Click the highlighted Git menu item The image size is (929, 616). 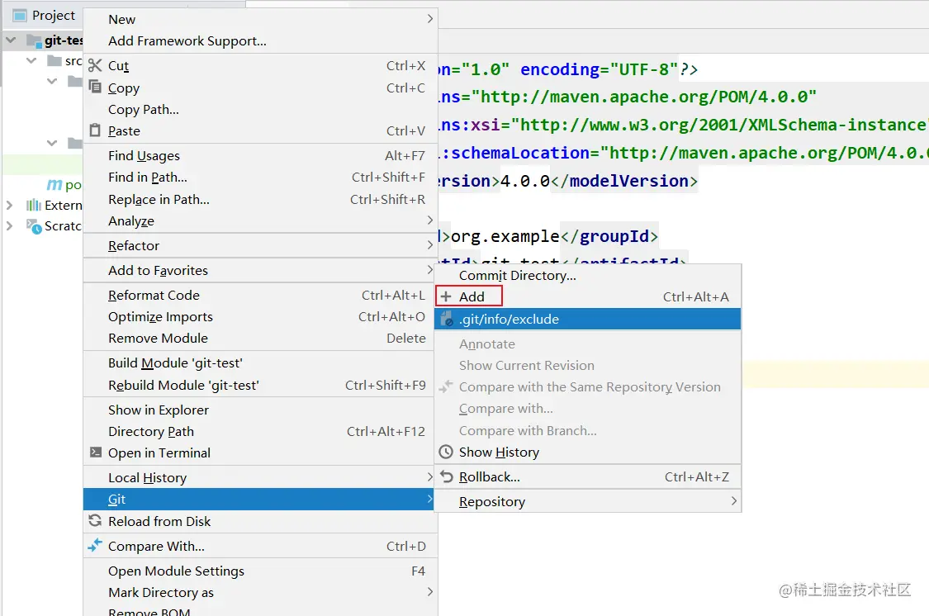[x=260, y=500]
